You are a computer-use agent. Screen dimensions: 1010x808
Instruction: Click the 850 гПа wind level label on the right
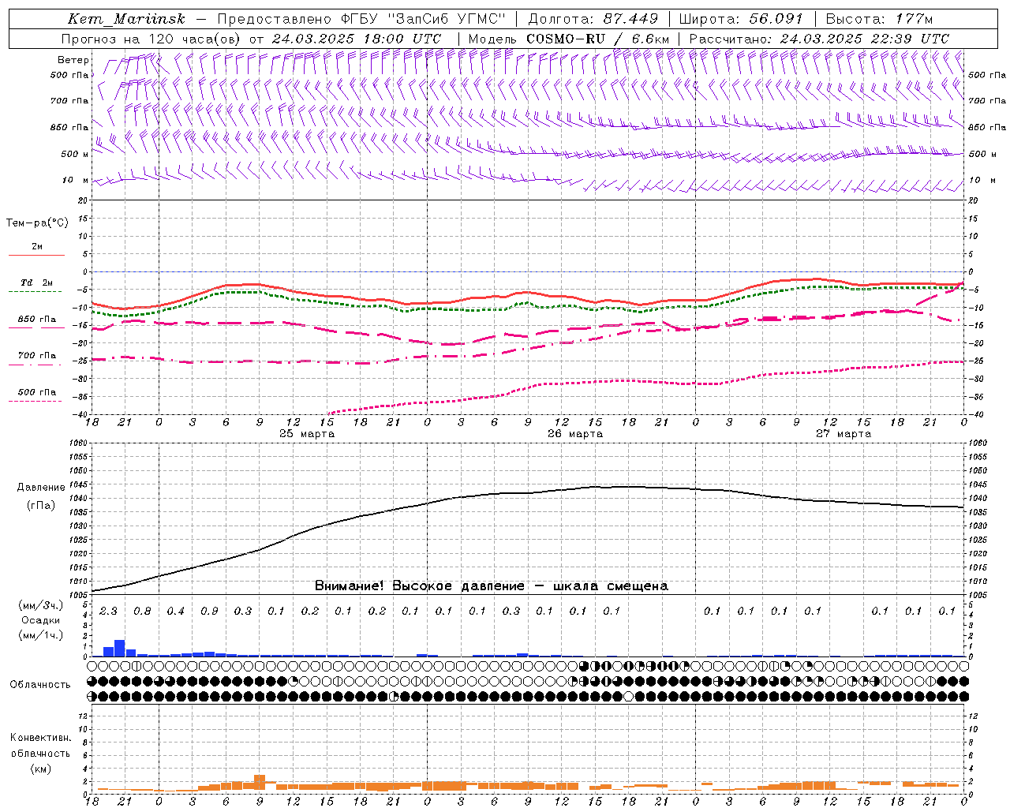tap(987, 127)
